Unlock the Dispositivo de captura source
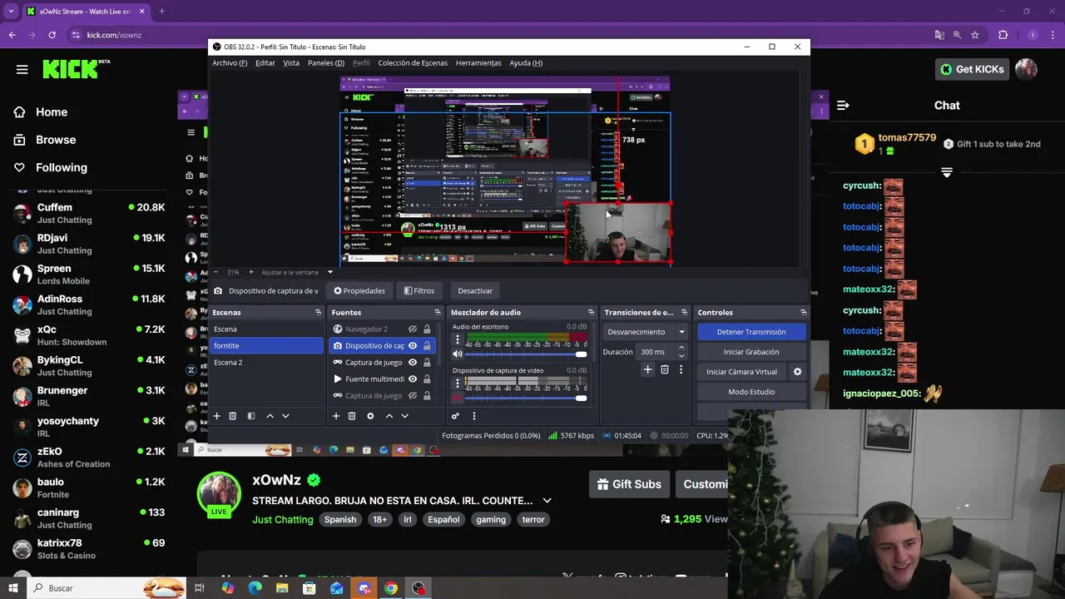 427,345
